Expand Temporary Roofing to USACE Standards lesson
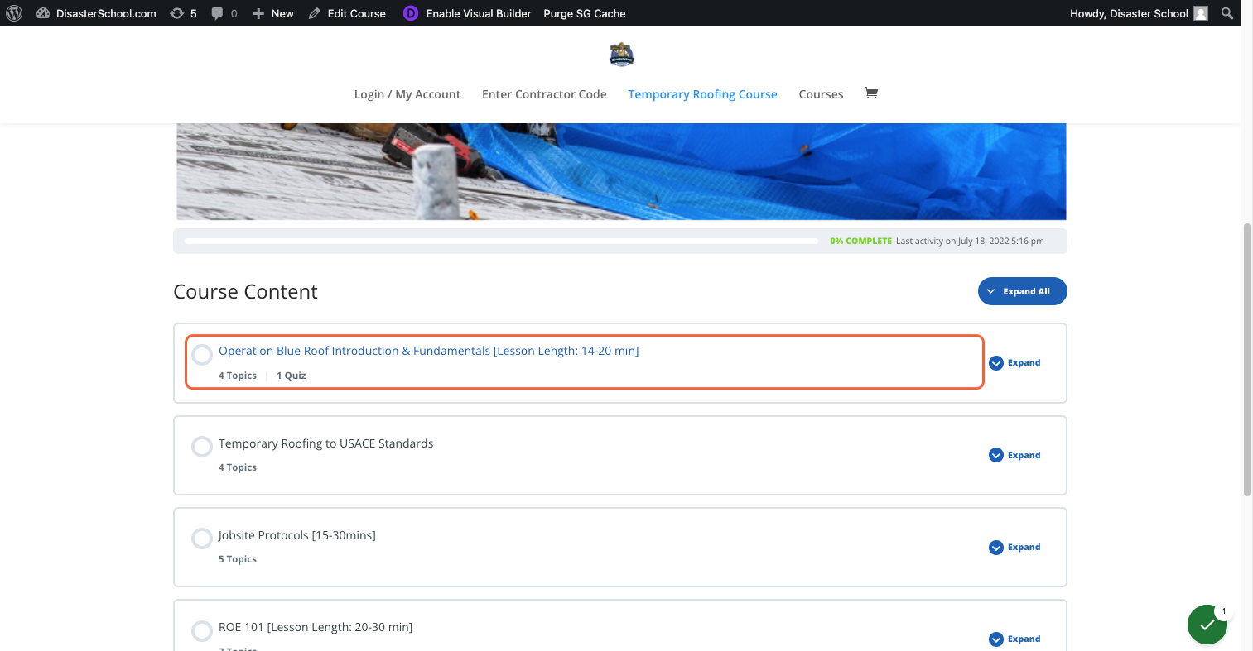The image size is (1253, 651). tap(1014, 455)
